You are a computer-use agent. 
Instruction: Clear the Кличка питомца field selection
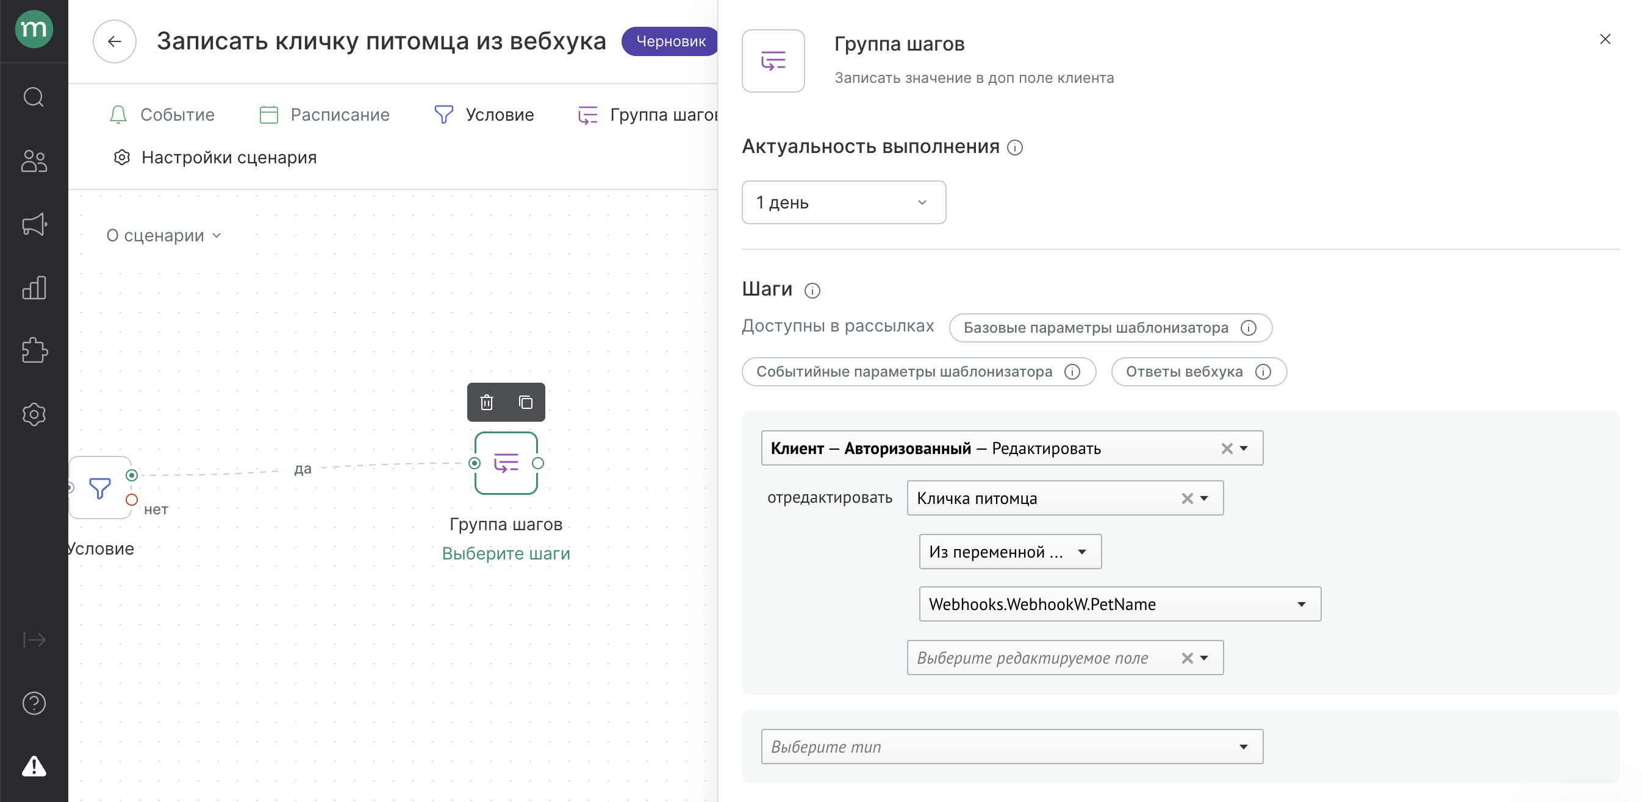point(1187,499)
